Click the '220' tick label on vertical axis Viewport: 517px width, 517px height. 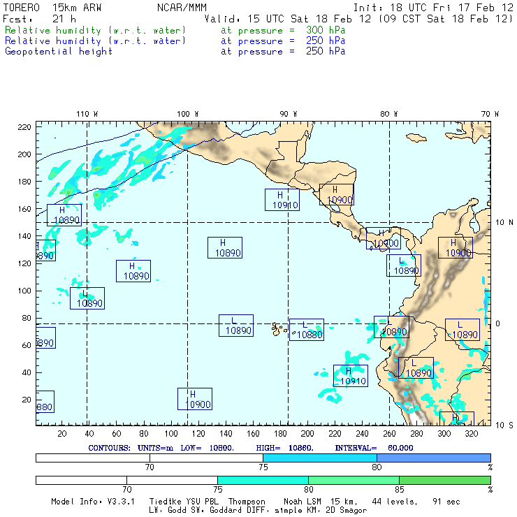pyautogui.click(x=24, y=127)
